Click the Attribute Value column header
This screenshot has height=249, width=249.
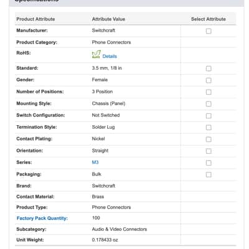pyautogui.click(x=108, y=19)
